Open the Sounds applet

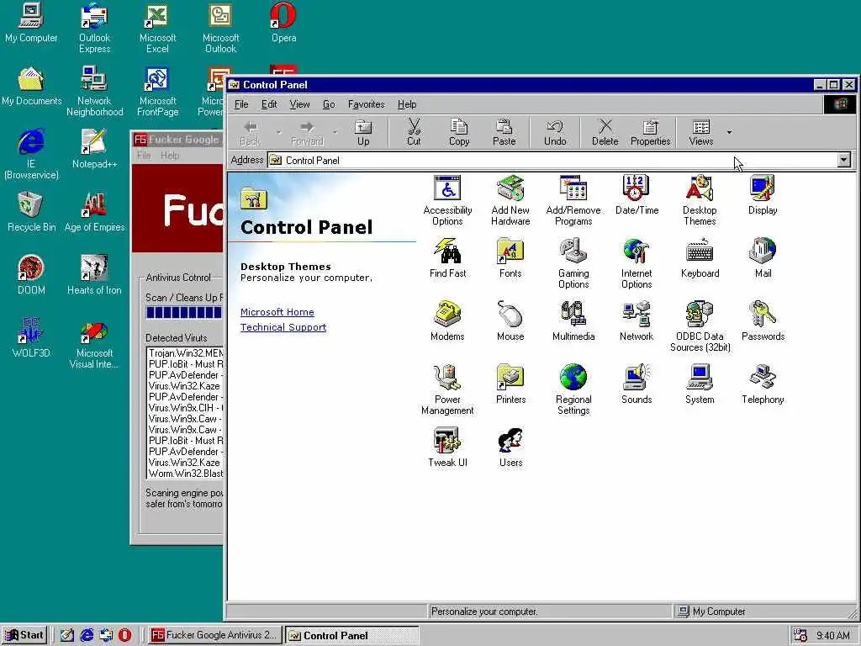637,384
